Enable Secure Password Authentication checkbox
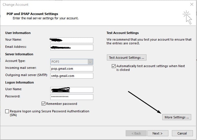The width and height of the screenshot is (197, 140). coord(7,111)
